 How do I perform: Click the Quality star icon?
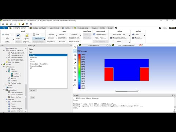click(x=27, y=36)
